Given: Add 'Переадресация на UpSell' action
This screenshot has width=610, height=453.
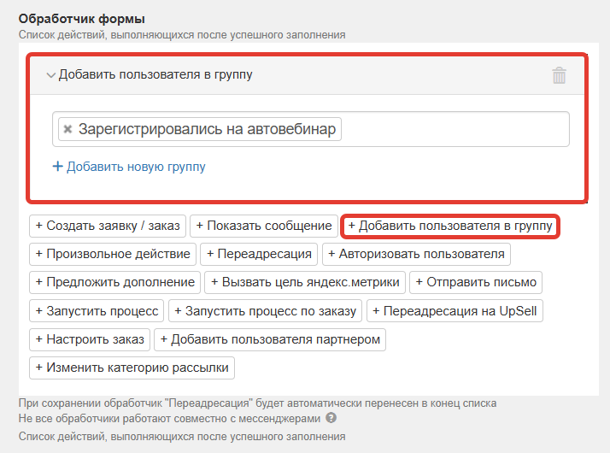Looking at the screenshot, I should [x=455, y=311].
